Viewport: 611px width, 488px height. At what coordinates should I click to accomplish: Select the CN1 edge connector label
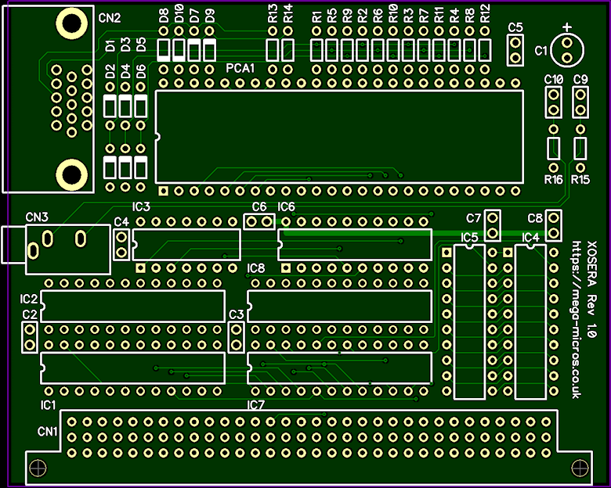coord(47,432)
